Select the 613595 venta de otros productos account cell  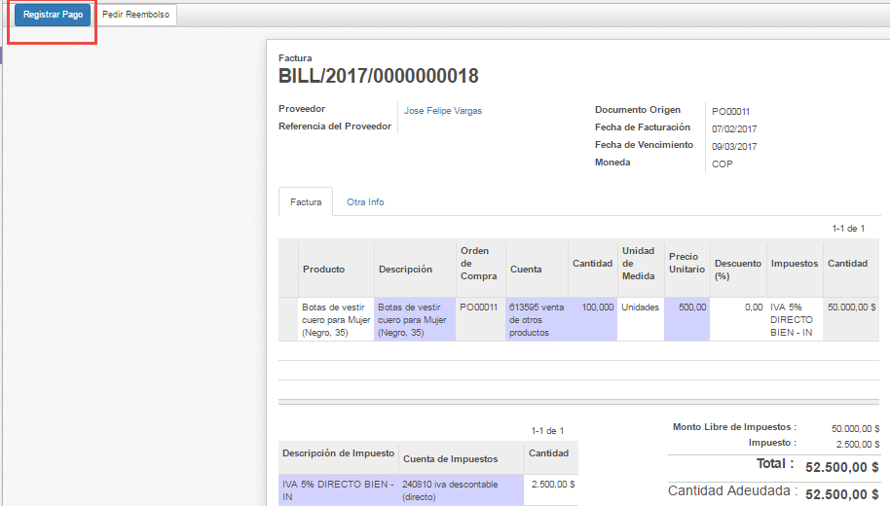(537, 319)
